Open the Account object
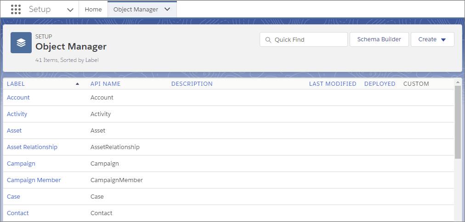 [x=18, y=97]
